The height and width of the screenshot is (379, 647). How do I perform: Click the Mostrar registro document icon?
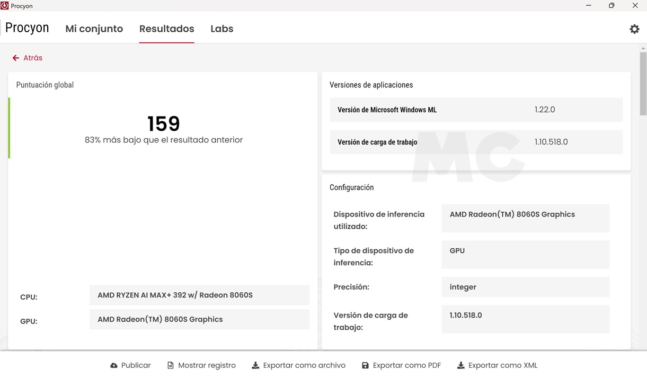[x=171, y=366]
